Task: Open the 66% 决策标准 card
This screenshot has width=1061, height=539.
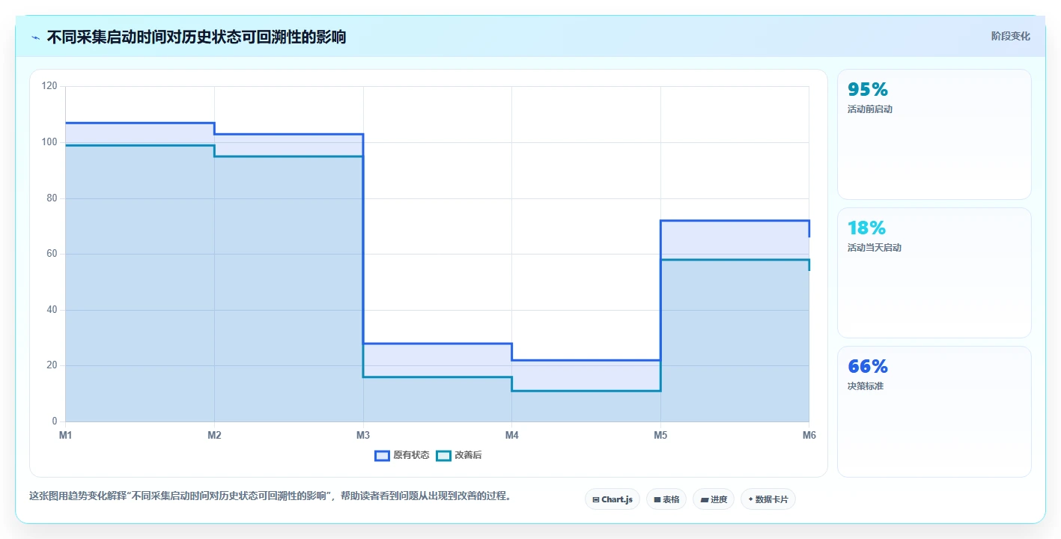Action: (x=934, y=412)
